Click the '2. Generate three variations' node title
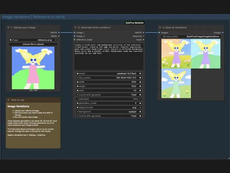This screenshot has height=173, width=230. pos(94,27)
